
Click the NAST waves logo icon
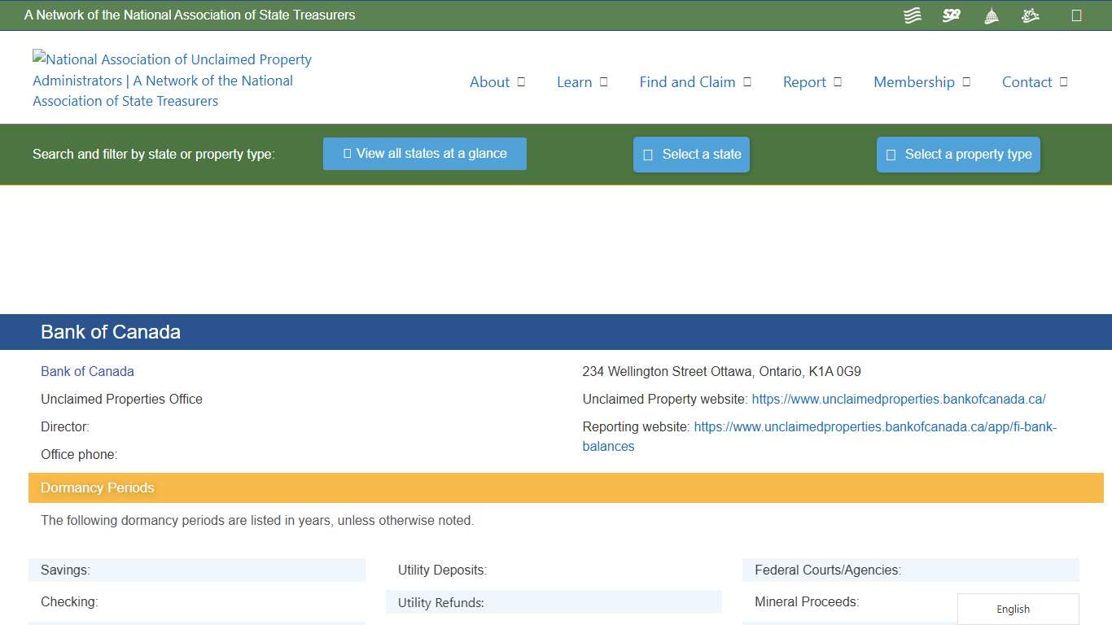pos(912,15)
